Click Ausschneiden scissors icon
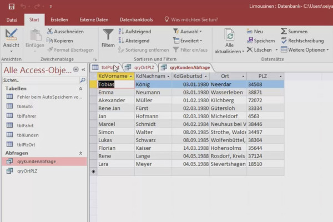 (51, 32)
